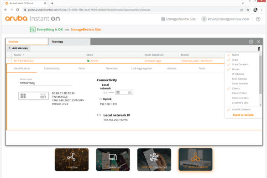Click the switch icon beside TW18KY502J row

point(16,61)
